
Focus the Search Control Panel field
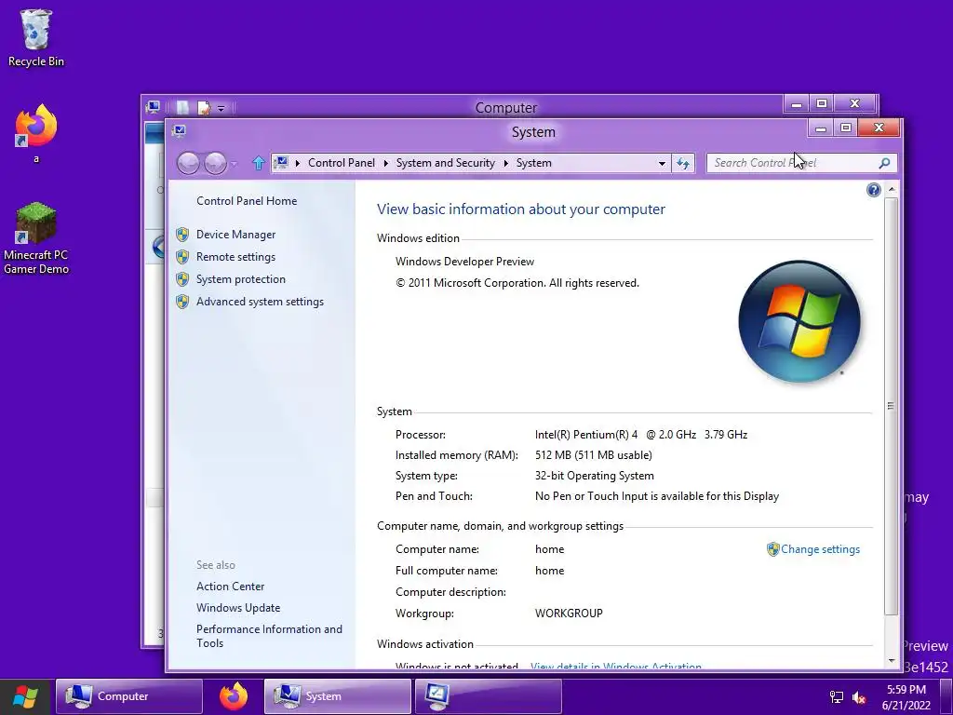click(801, 163)
